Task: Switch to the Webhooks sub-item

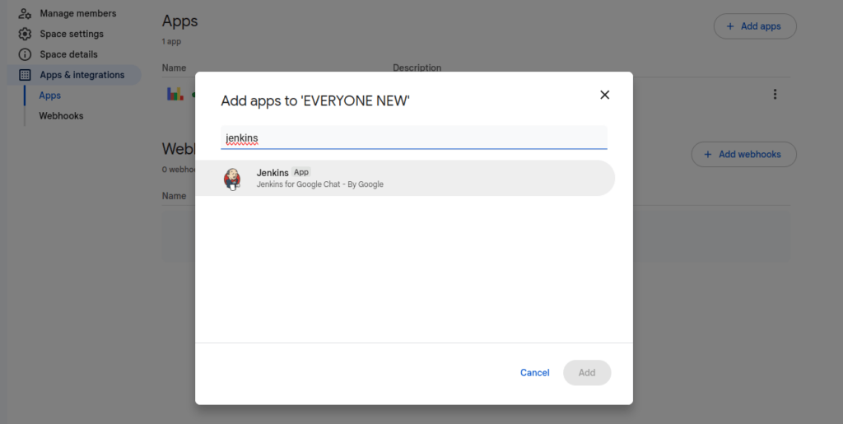Action: (x=61, y=116)
